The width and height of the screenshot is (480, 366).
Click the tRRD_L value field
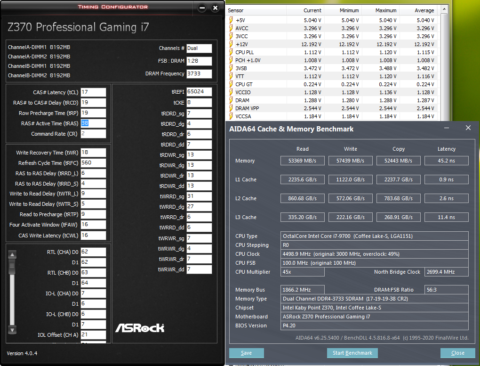point(93,173)
